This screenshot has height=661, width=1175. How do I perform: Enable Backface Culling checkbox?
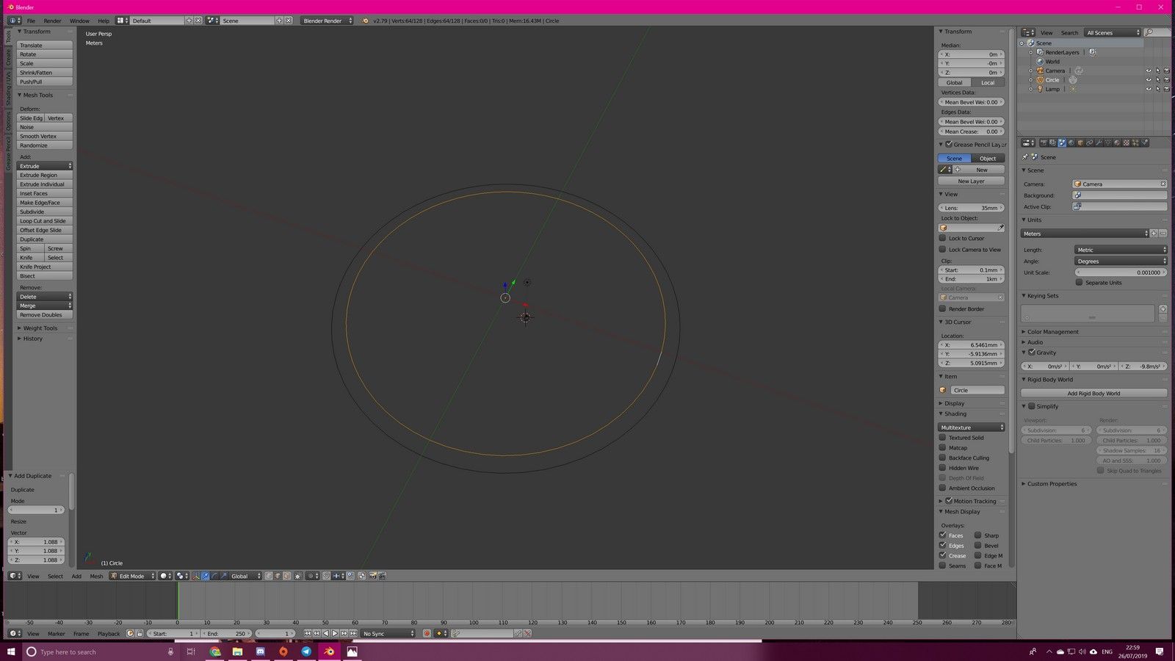pyautogui.click(x=943, y=458)
